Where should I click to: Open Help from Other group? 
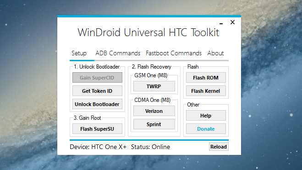click(x=206, y=116)
